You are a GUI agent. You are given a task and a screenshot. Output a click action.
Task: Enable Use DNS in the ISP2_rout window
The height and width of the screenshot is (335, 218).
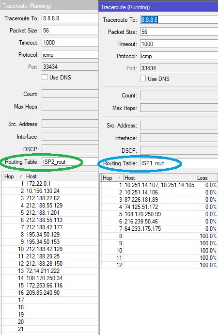pos(45,77)
